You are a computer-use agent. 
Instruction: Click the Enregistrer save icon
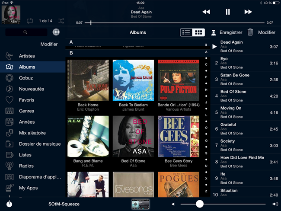pyautogui.click(x=214, y=32)
